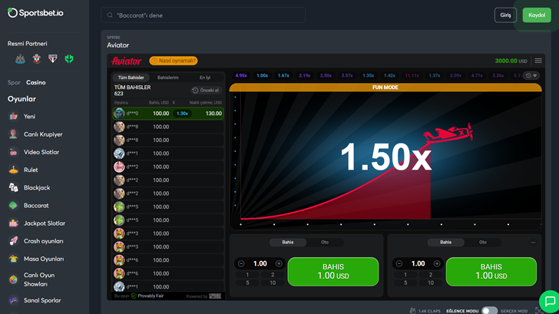This screenshot has height=314, width=559.
Task: Open the live chat bubble
Action: (x=550, y=301)
